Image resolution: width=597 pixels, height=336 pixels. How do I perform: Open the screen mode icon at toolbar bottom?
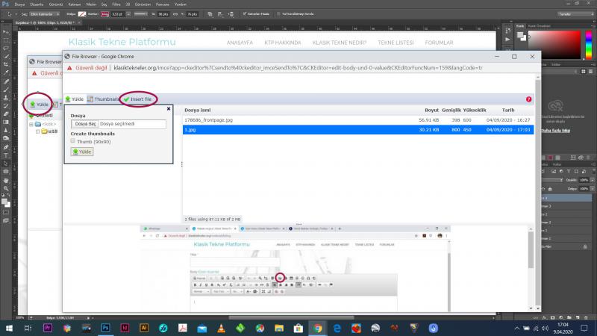pos(6,220)
